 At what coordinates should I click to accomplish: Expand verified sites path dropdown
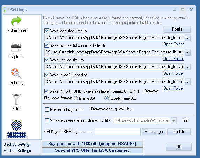tap(187, 67)
